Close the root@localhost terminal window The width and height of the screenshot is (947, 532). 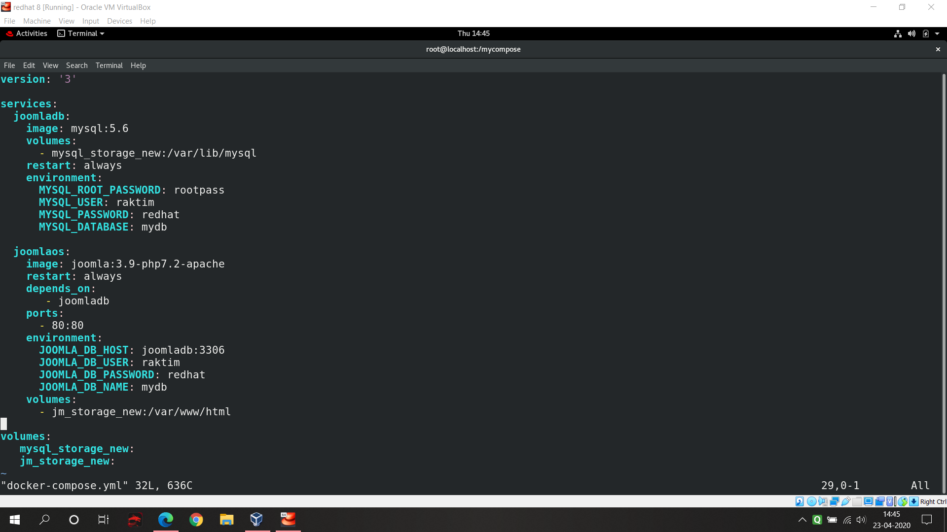pos(938,49)
